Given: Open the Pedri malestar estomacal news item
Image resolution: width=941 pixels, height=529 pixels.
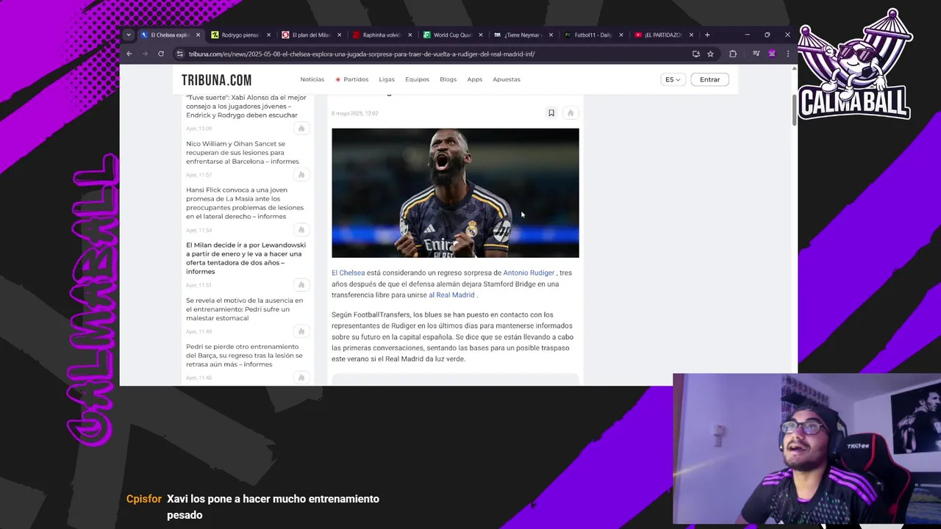Looking at the screenshot, I should pos(244,309).
